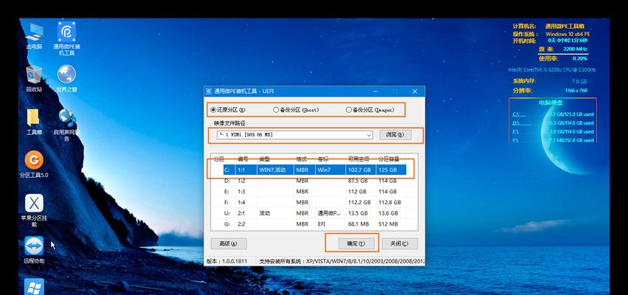628x295 pixels.
Task: Click the 高级 advanced button
Action: (x=229, y=244)
